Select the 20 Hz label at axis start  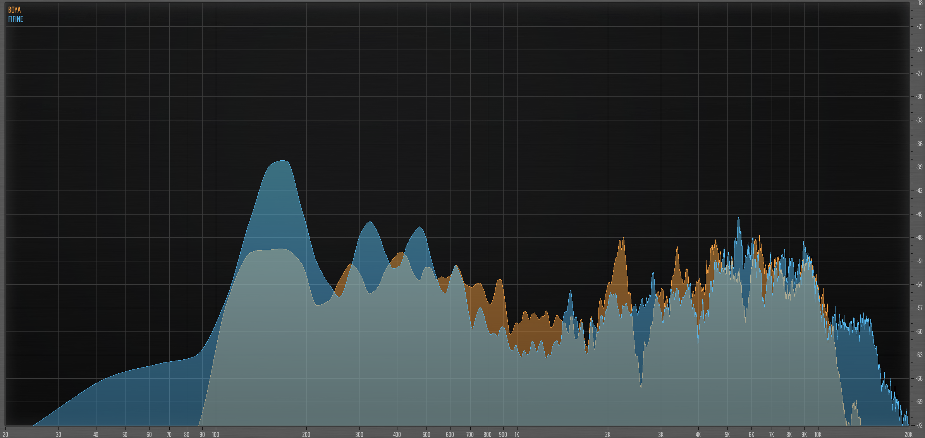coord(5,435)
